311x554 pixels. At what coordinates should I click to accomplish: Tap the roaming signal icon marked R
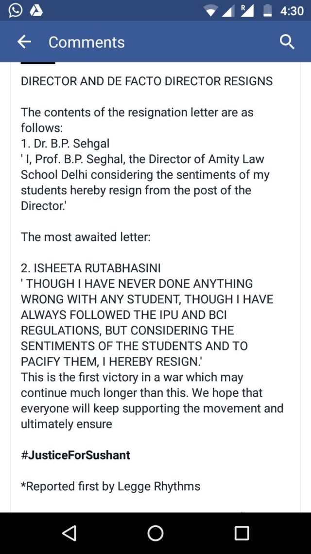click(247, 10)
